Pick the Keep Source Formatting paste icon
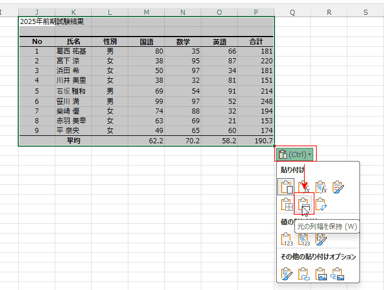 [338, 187]
